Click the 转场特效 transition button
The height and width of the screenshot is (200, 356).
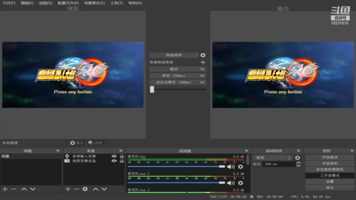[x=174, y=55]
